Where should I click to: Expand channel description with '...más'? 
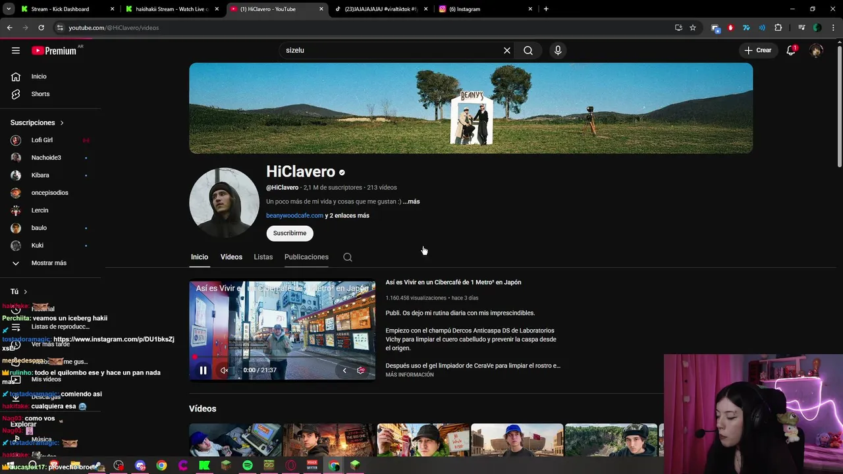tap(411, 201)
